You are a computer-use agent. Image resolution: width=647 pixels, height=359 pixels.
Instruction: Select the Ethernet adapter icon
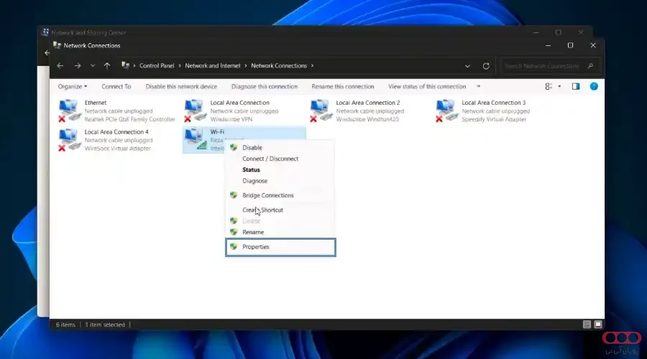click(69, 111)
